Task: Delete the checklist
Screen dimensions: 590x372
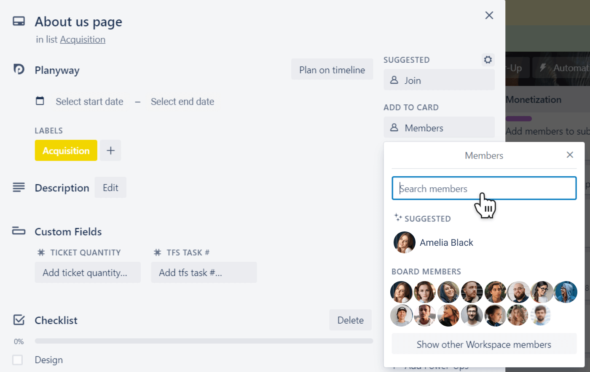Action: tap(350, 320)
